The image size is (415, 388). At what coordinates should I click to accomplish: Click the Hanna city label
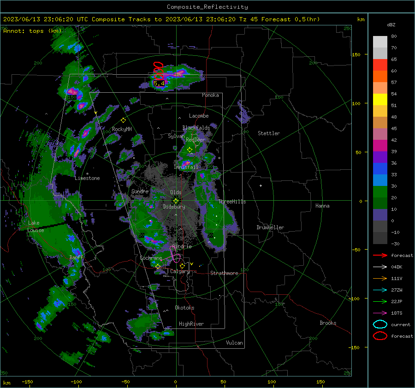click(322, 205)
